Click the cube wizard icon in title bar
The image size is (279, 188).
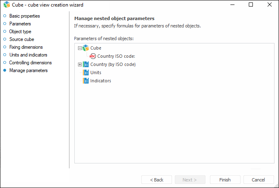click(x=7, y=5)
